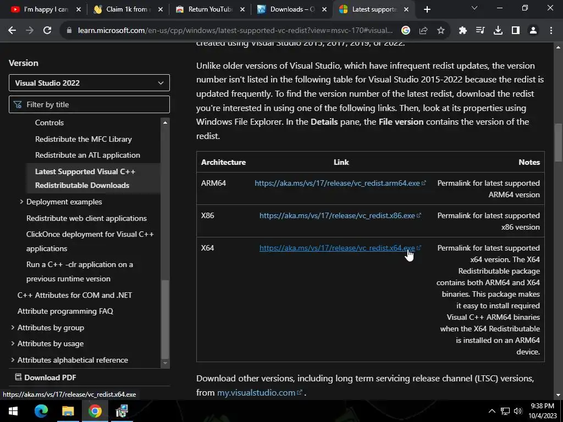
Task: Bookmark this page with the star icon
Action: coord(441,31)
